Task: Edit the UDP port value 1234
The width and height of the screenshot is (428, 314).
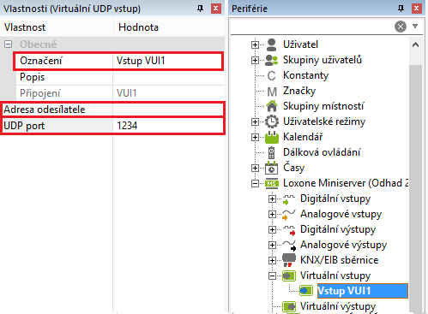Action: [168, 126]
